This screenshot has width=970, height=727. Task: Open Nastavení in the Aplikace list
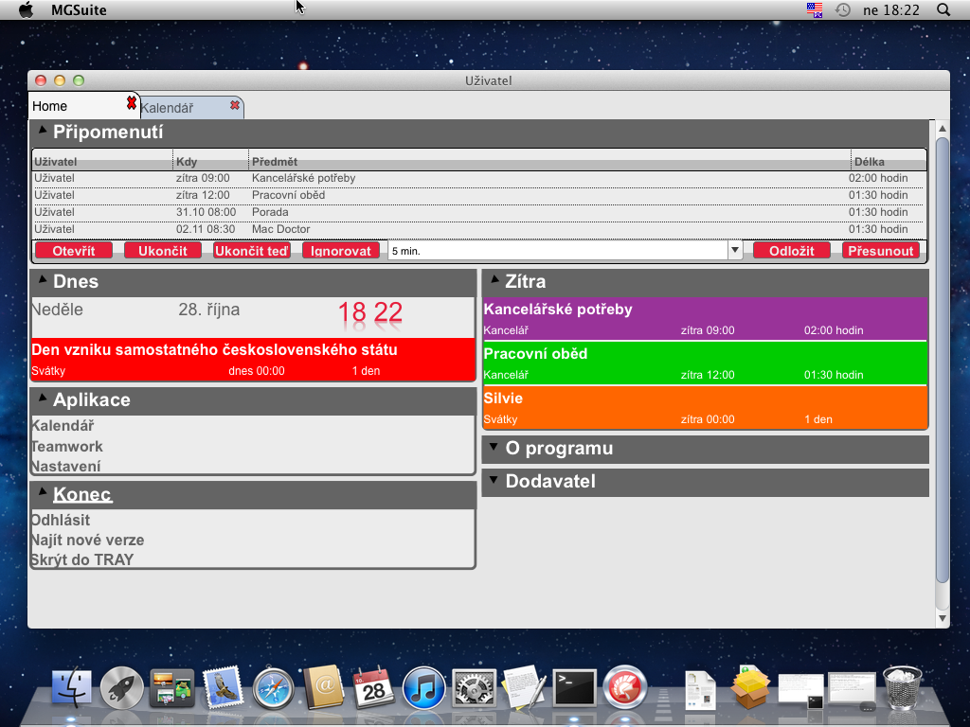coord(65,466)
